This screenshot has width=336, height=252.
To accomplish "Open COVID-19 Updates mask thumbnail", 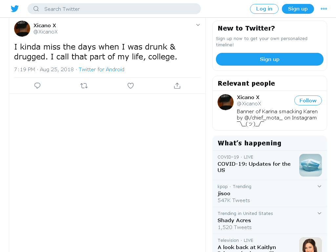I will tap(310, 165).
